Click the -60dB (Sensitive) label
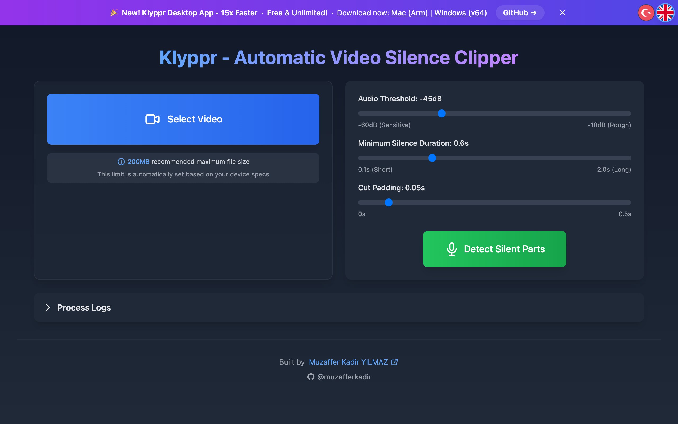 pos(384,125)
